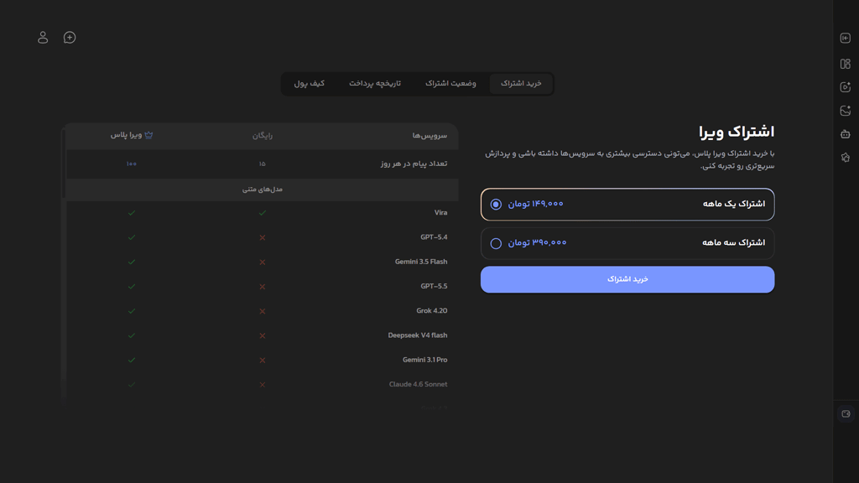Click the red cross in Gemini 3.5 Flash row
Screen dimensions: 859x483
pyautogui.click(x=263, y=262)
